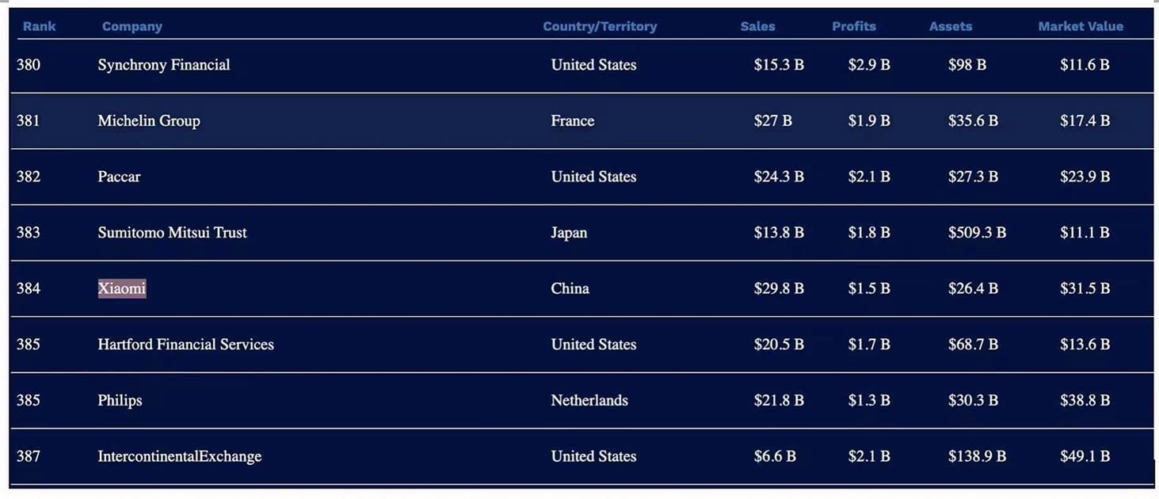
Task: Sort by the Company column header
Action: click(132, 26)
